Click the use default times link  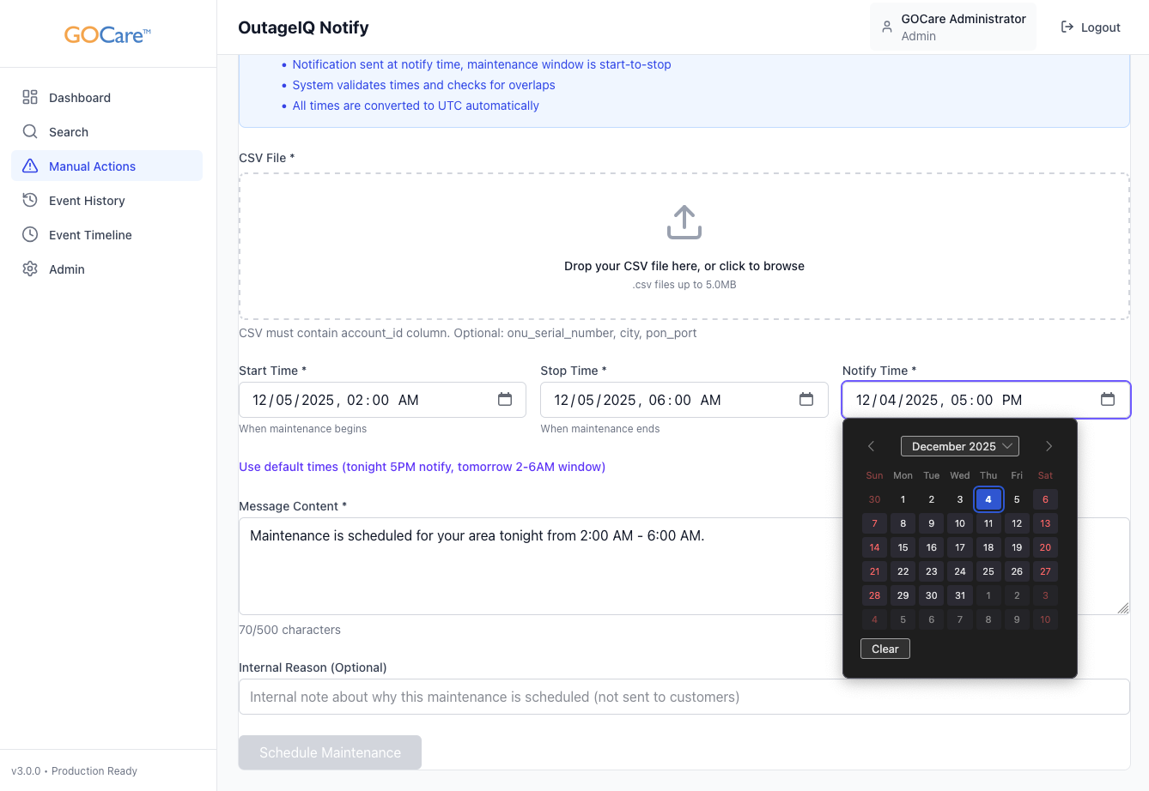click(x=422, y=467)
